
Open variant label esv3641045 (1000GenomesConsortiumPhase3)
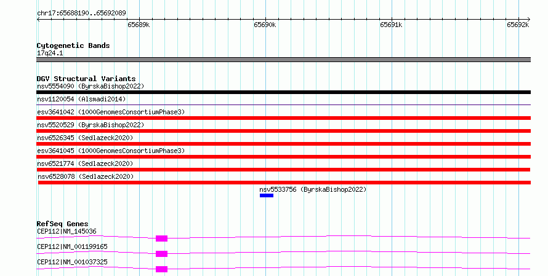tap(111, 151)
